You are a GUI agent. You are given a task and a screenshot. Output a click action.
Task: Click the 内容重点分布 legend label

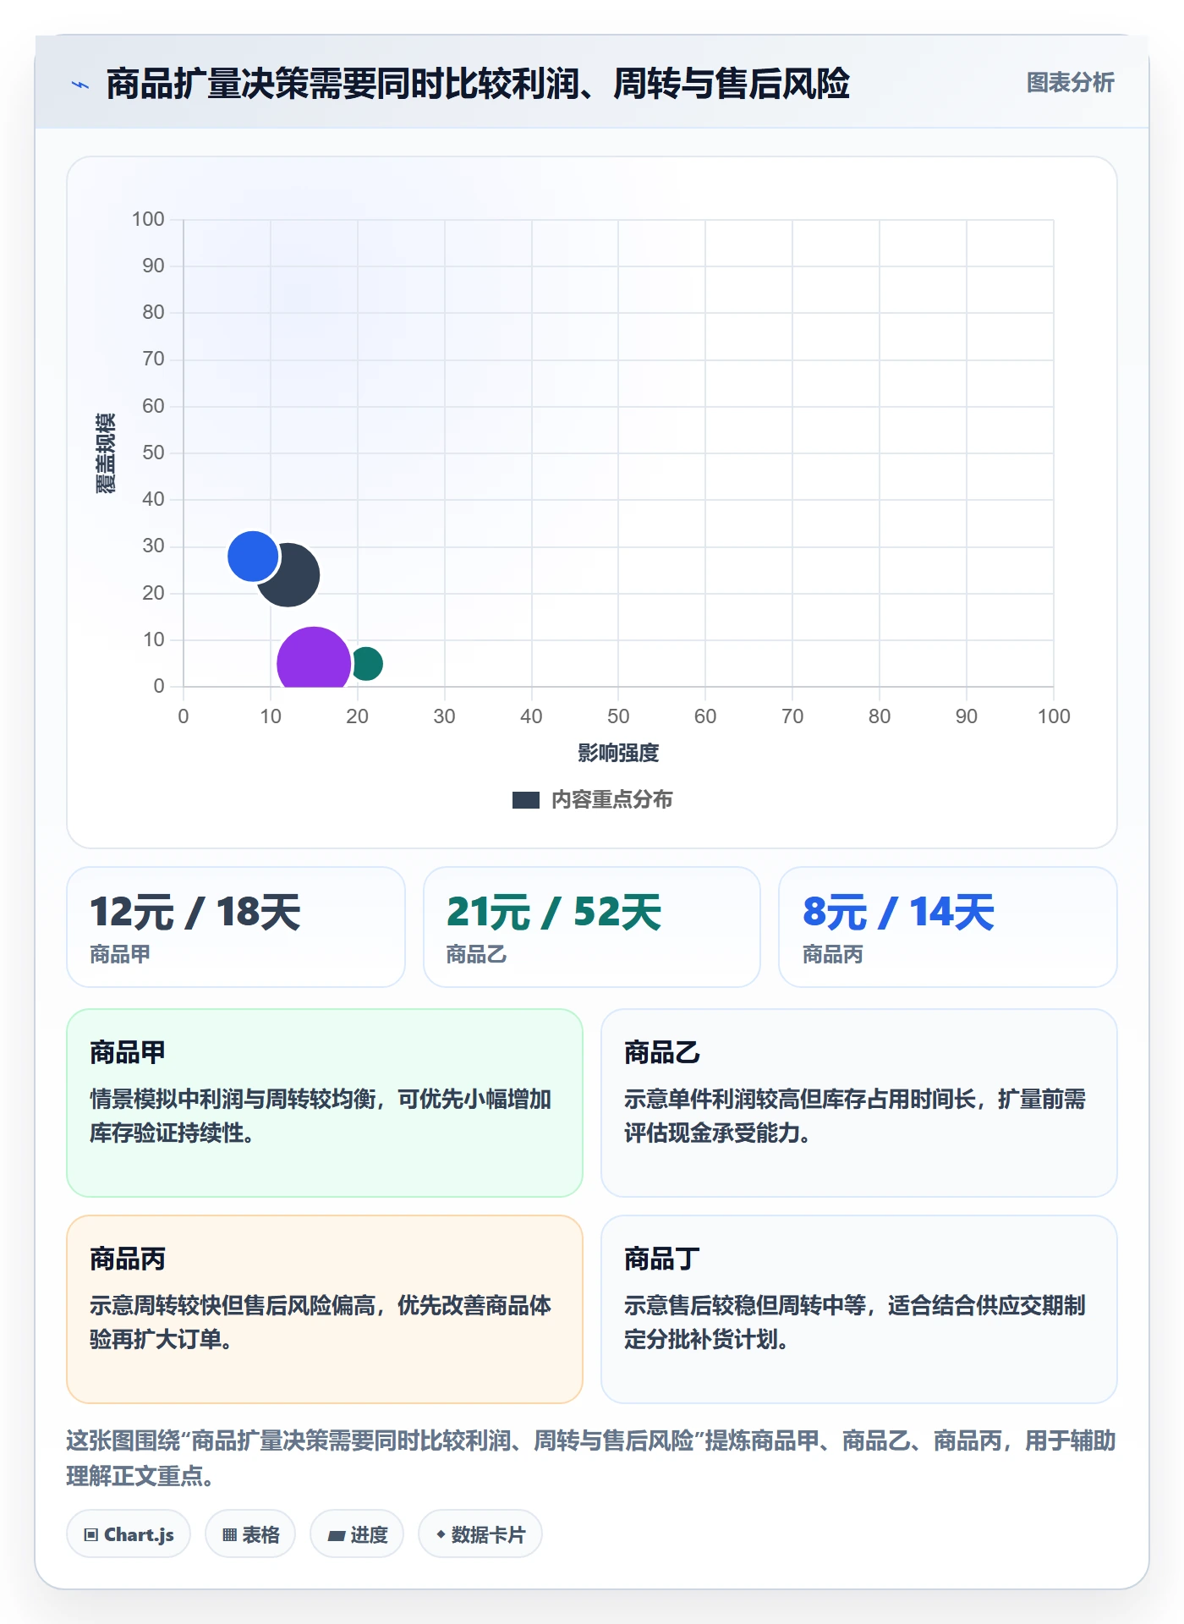612,799
